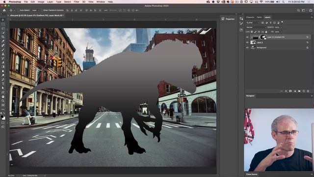The width and height of the screenshot is (314, 177).
Task: Open the Filter menu
Action: [x=77, y=2]
